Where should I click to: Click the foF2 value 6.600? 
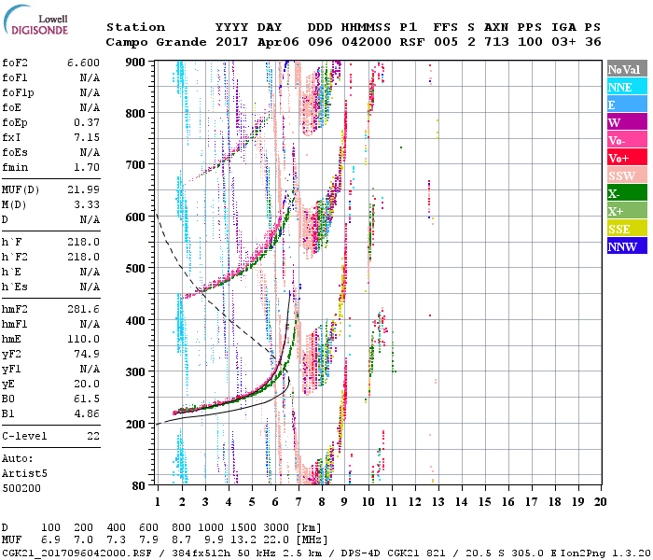click(x=83, y=63)
